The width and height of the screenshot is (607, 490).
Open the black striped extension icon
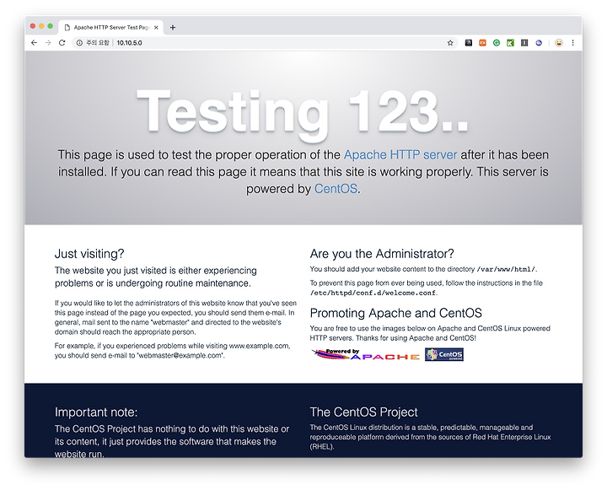pos(524,43)
